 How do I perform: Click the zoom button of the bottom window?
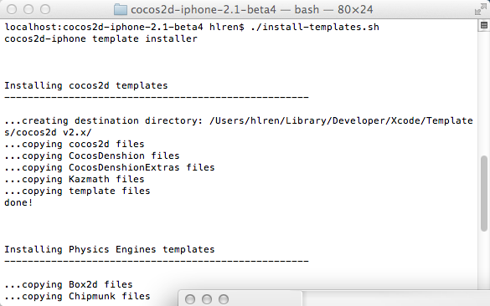[224, 299]
